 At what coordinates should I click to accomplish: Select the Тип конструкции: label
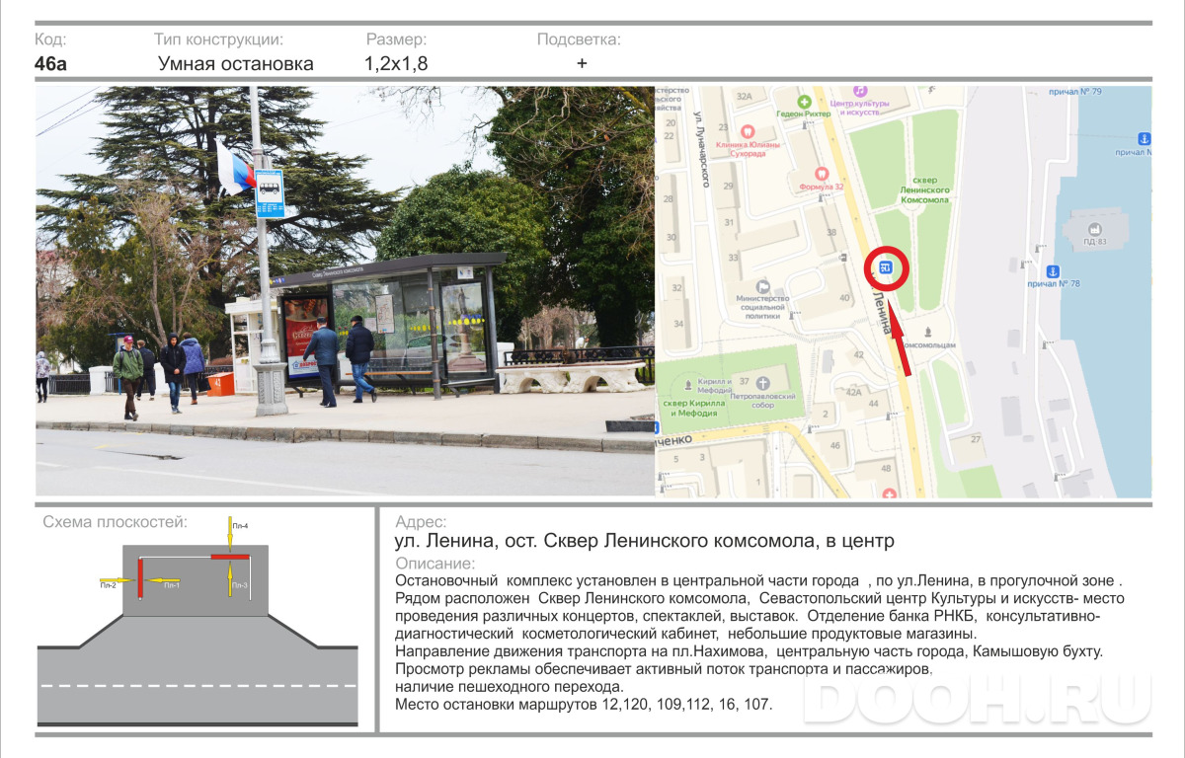(219, 39)
